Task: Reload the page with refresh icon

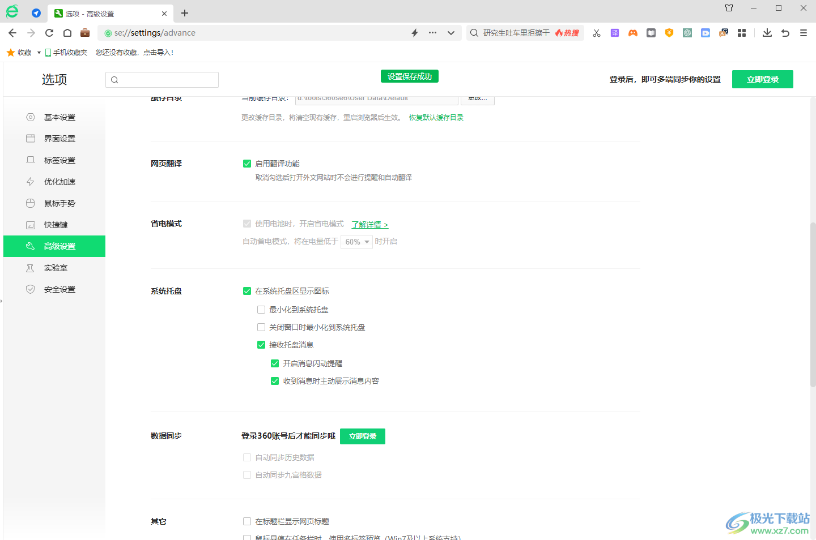Action: [49, 33]
